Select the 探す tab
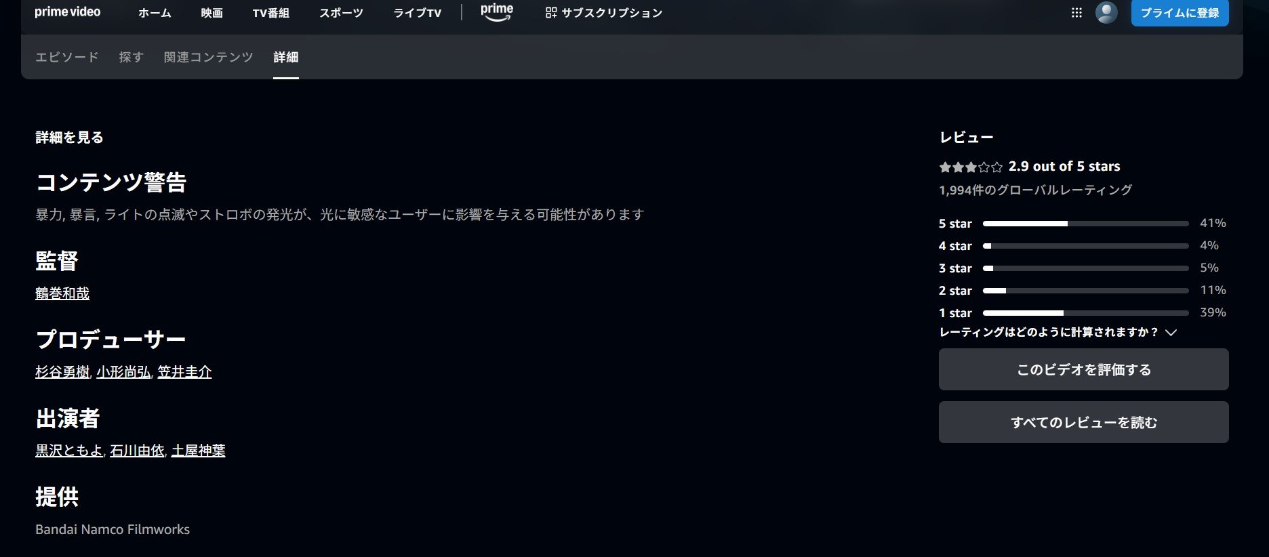Viewport: 1269px width, 557px height. (x=132, y=58)
